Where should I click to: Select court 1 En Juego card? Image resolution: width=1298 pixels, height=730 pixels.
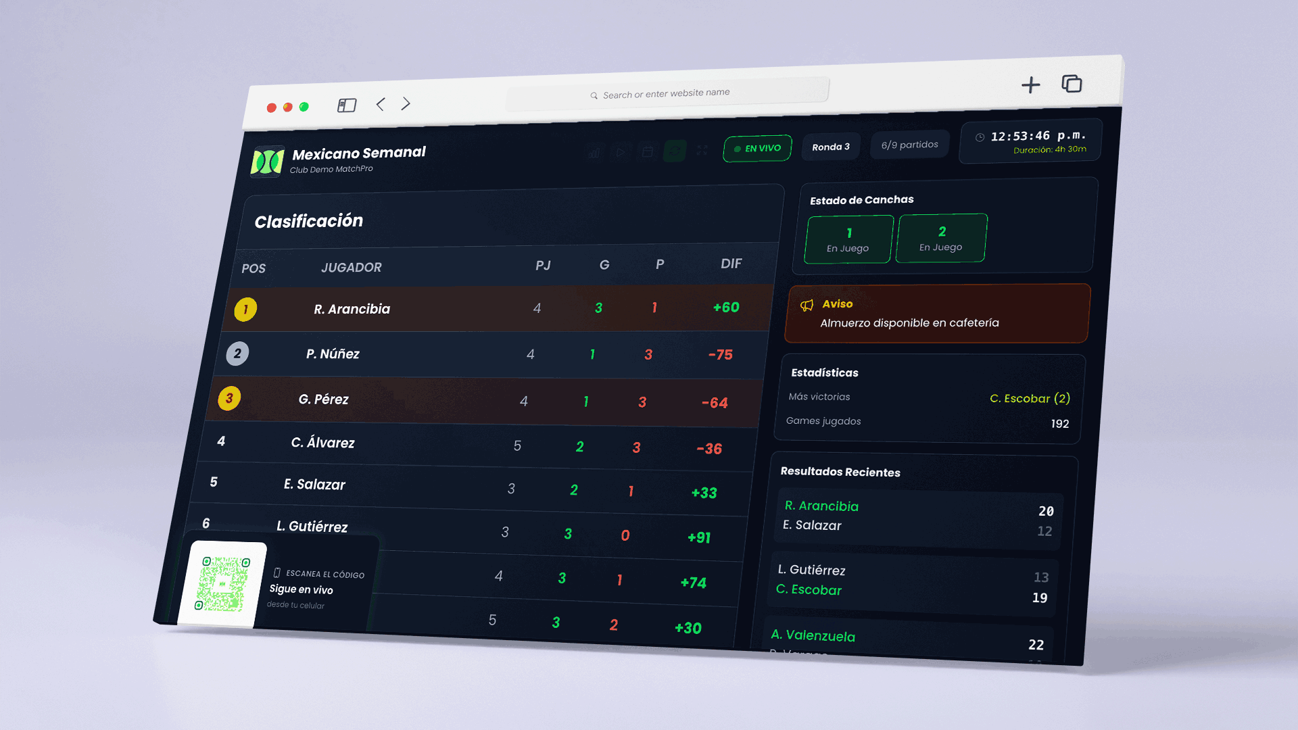[849, 239]
